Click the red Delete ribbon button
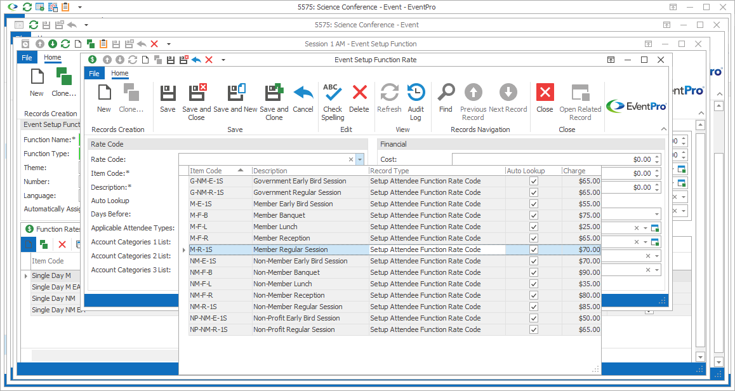Screen dimensions: 735x391 pyautogui.click(x=359, y=99)
